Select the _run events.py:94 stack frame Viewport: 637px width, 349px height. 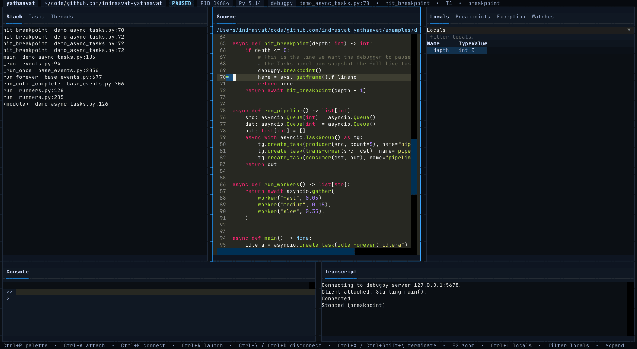pos(32,64)
